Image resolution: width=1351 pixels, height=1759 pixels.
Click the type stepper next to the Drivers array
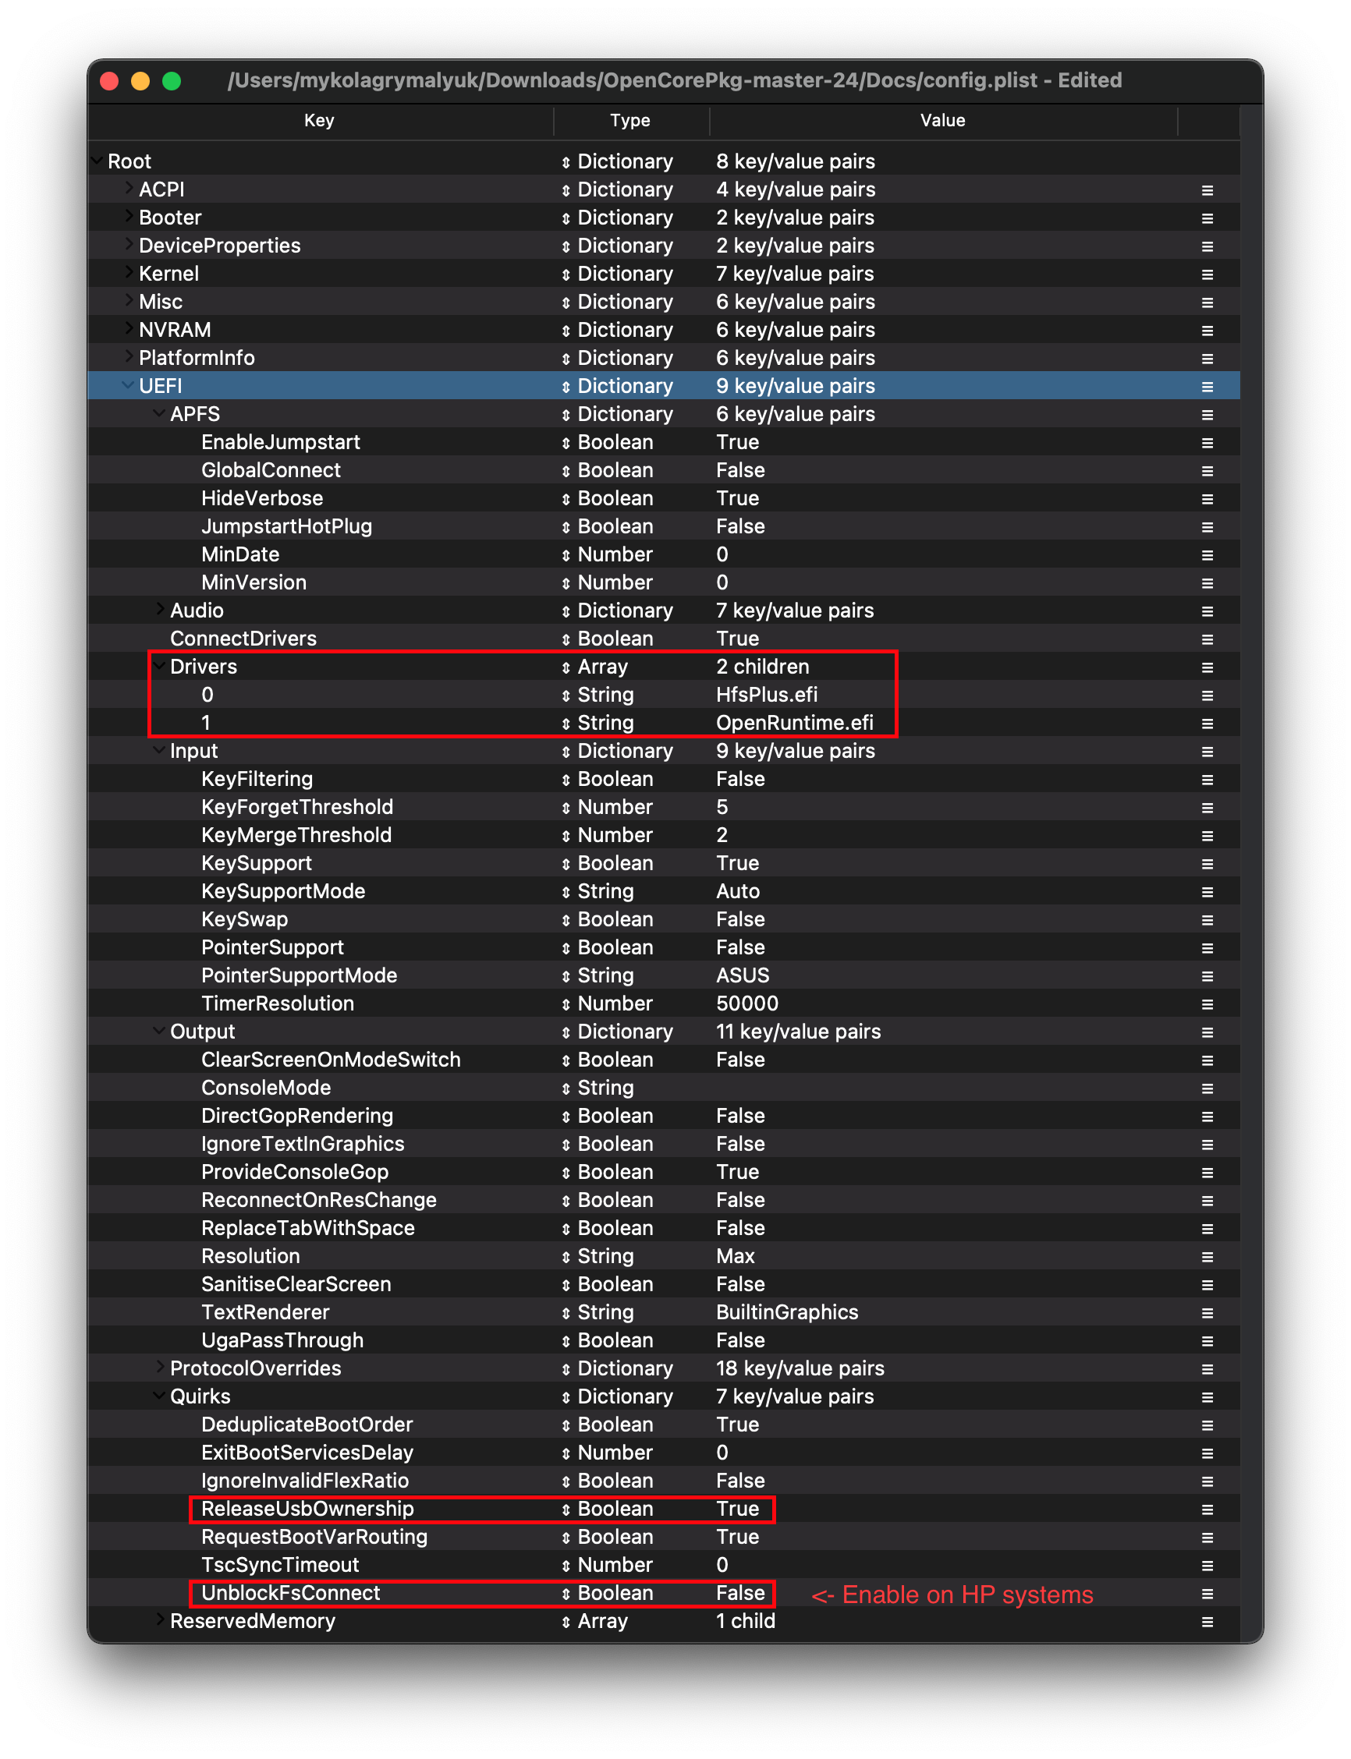(567, 667)
